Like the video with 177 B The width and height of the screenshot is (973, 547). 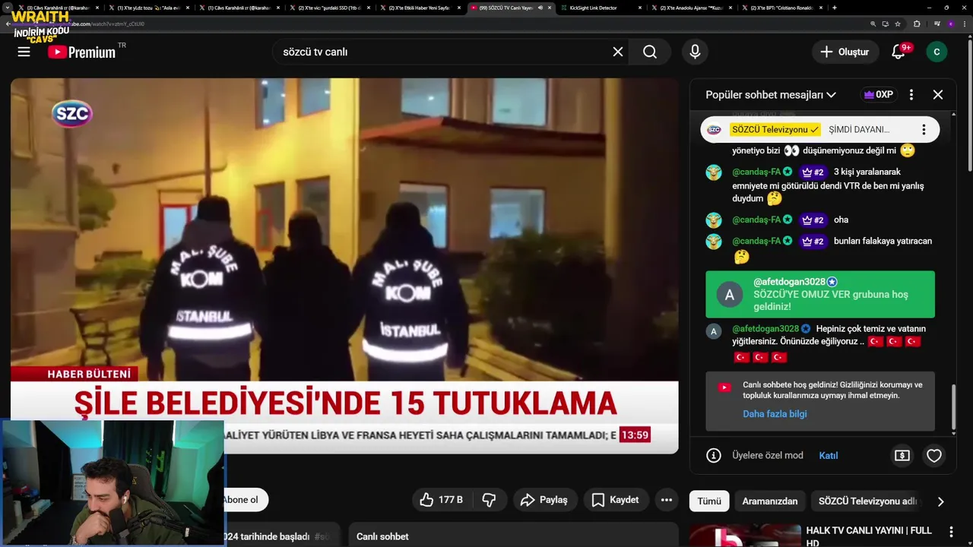coord(441,500)
